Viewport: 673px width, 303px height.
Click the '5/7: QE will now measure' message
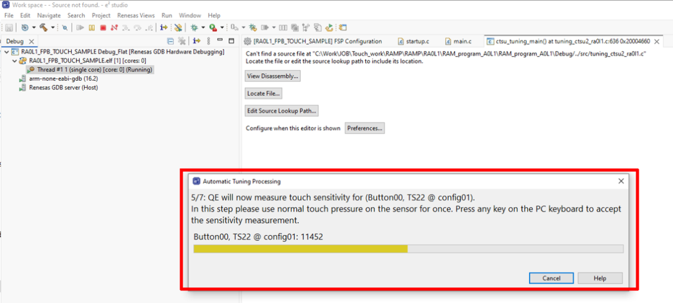pos(333,198)
